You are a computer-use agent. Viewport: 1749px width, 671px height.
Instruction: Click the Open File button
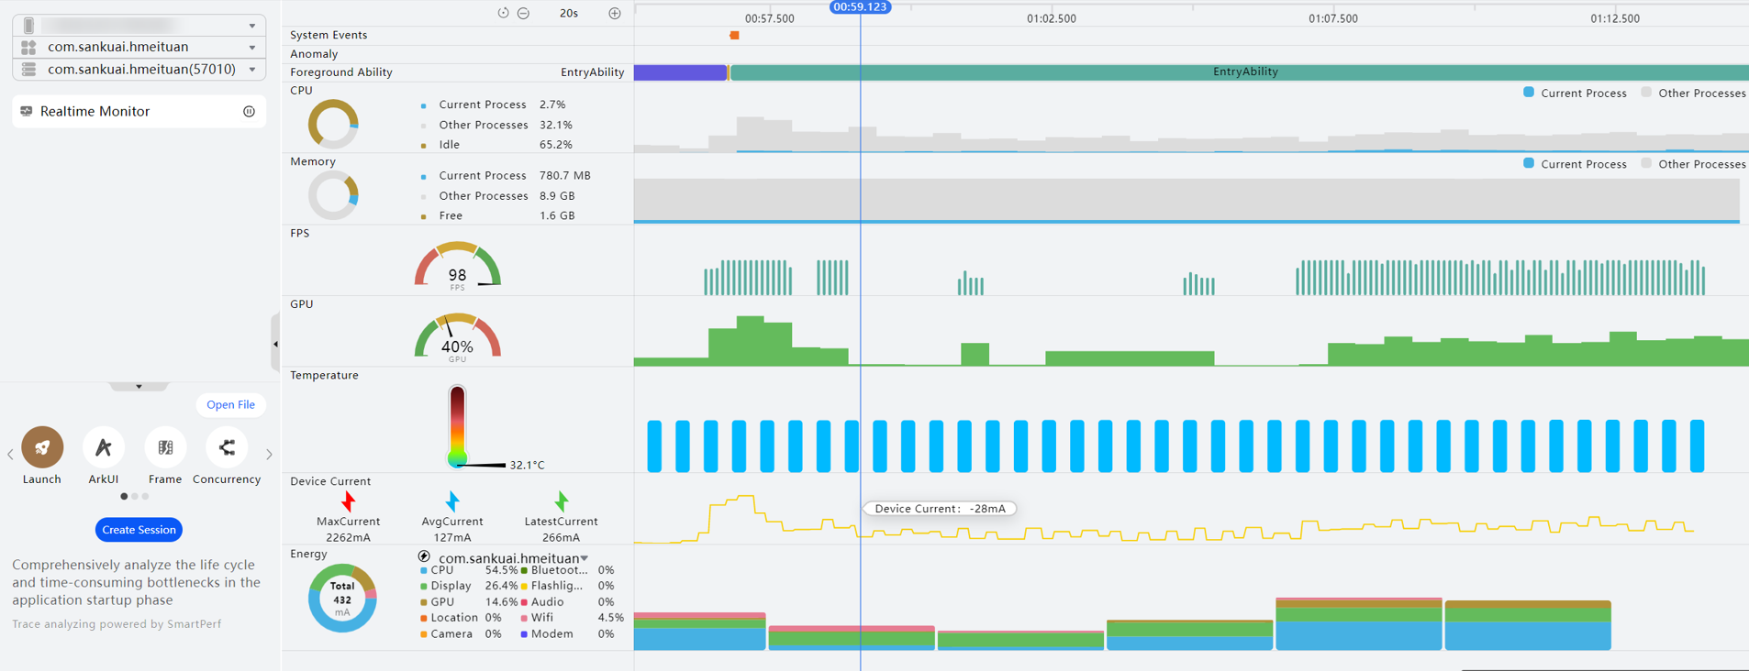230,405
